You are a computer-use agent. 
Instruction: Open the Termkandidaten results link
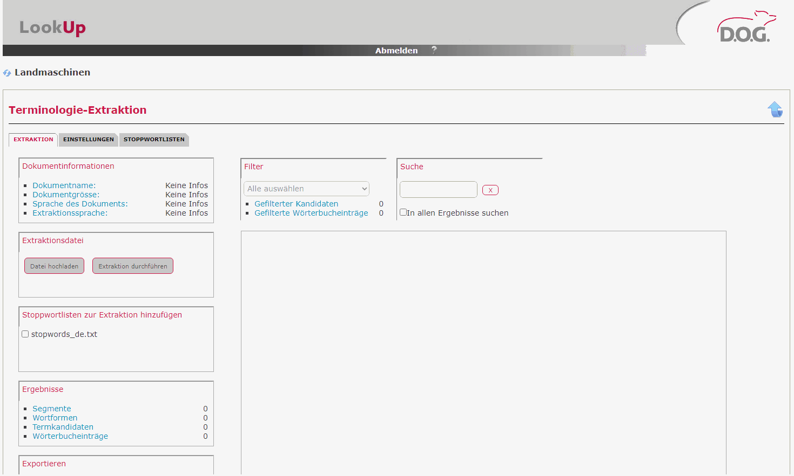point(63,427)
